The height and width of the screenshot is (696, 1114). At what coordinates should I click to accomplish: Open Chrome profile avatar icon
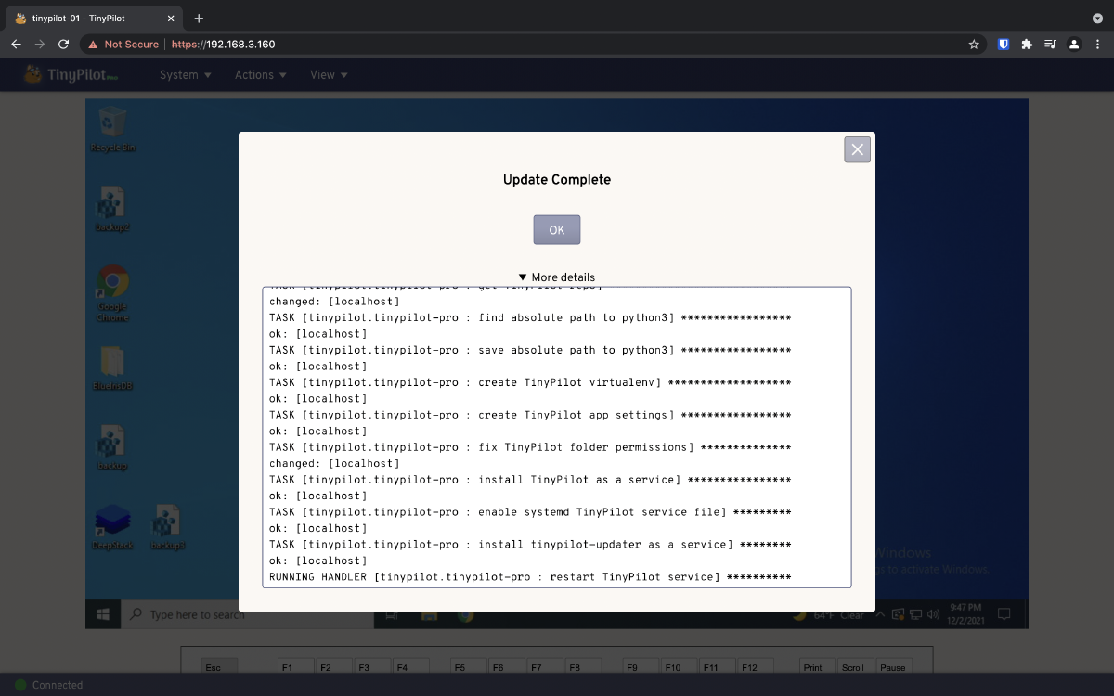click(1074, 44)
